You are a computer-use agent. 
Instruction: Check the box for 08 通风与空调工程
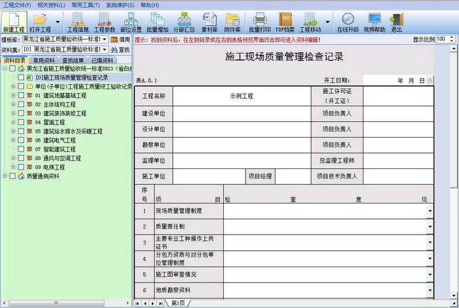pos(21,158)
